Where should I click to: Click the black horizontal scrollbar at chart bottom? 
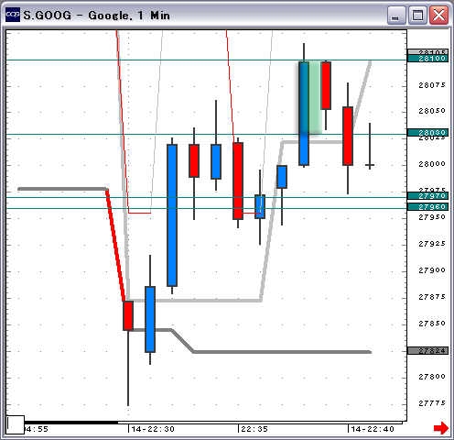[70, 423]
